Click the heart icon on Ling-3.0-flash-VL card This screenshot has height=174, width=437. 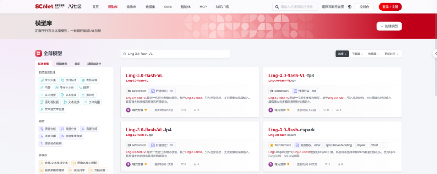coord(182,110)
